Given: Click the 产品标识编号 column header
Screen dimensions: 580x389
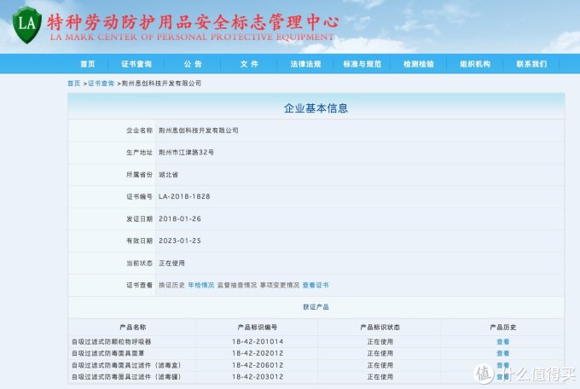Looking at the screenshot, I should point(258,328).
